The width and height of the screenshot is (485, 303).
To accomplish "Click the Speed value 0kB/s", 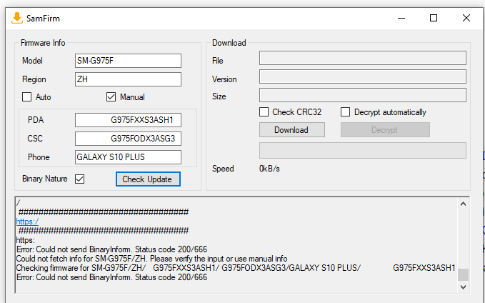I will click(269, 169).
